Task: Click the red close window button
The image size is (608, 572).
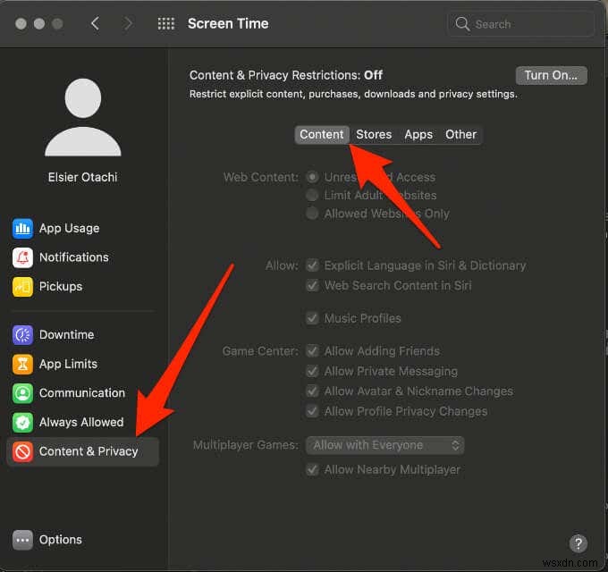Action: click(x=21, y=23)
